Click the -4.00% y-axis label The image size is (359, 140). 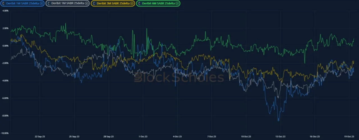(5, 80)
